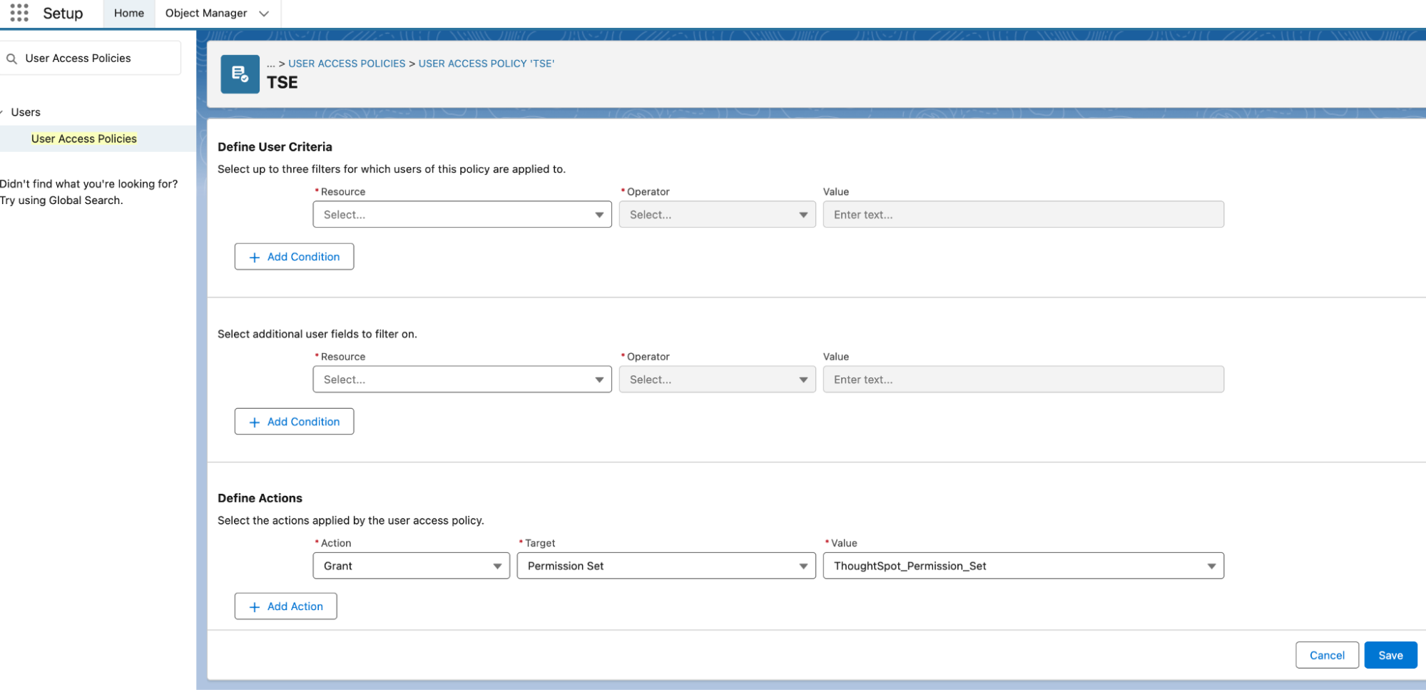Click the search magnifier in Quick Find
Viewport: 1426px width, 690px height.
(12, 58)
